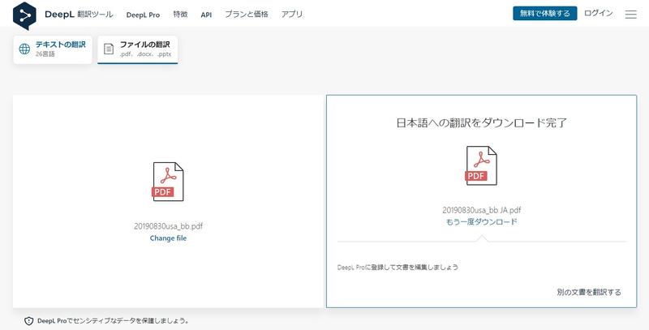Click the translated PDF file icon
Viewport: 649px width, 330px height.
pyautogui.click(x=481, y=165)
